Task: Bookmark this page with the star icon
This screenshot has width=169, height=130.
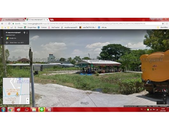Action: tap(163, 23)
